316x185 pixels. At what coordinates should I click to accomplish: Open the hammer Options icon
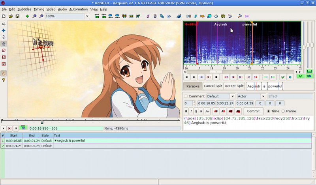(240, 16)
